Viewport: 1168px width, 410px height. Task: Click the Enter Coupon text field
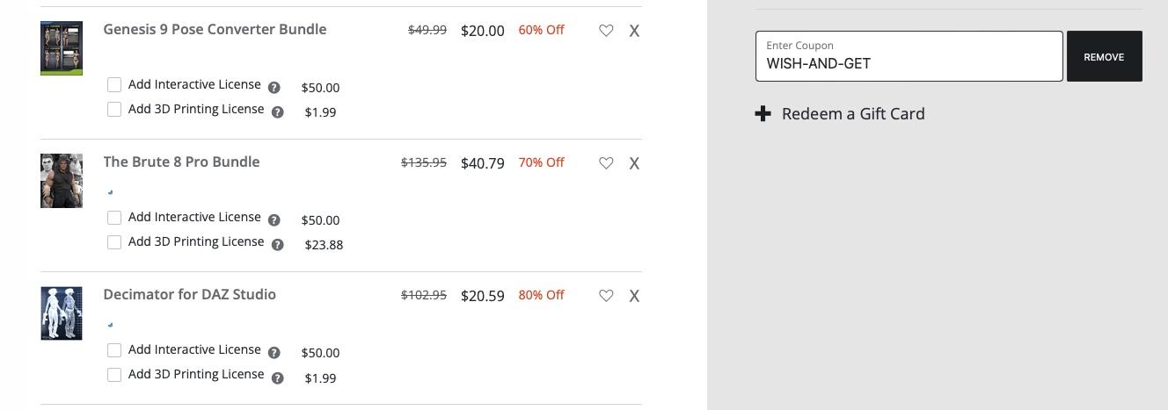point(909,63)
